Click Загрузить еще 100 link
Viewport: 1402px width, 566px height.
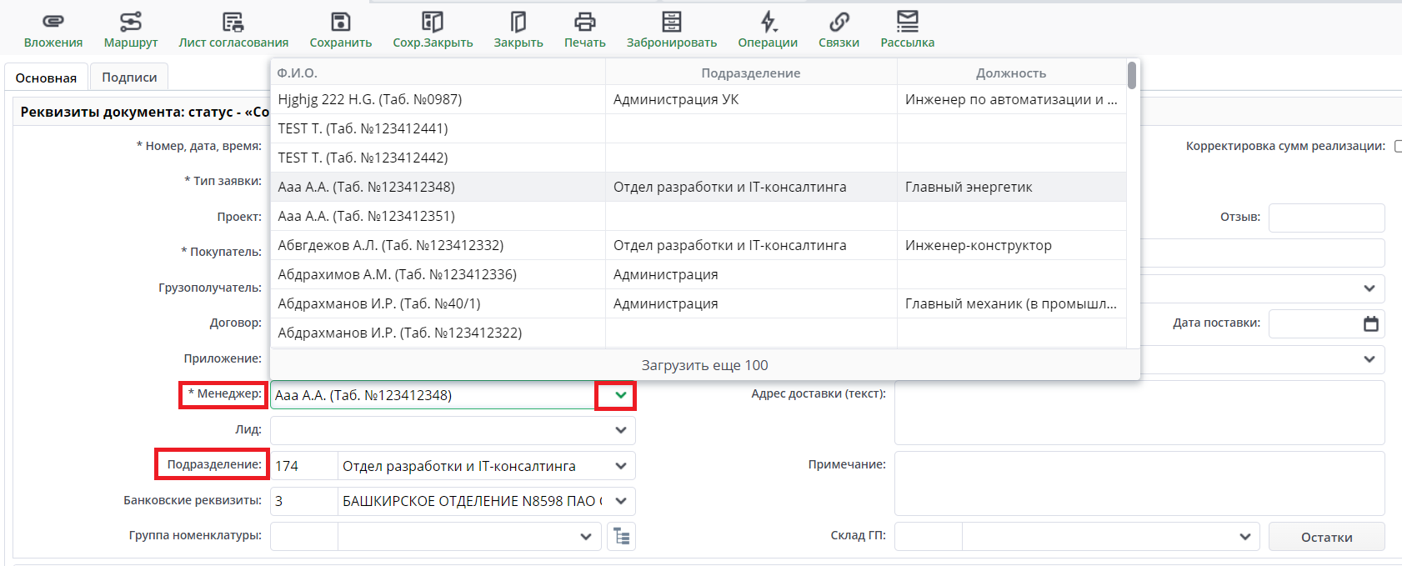tap(704, 365)
